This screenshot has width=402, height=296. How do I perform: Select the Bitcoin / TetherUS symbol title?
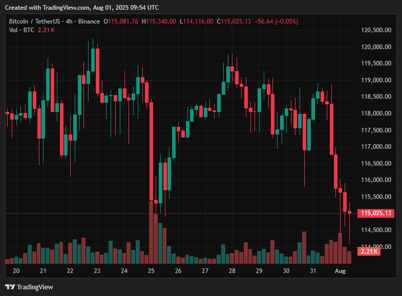click(x=34, y=21)
